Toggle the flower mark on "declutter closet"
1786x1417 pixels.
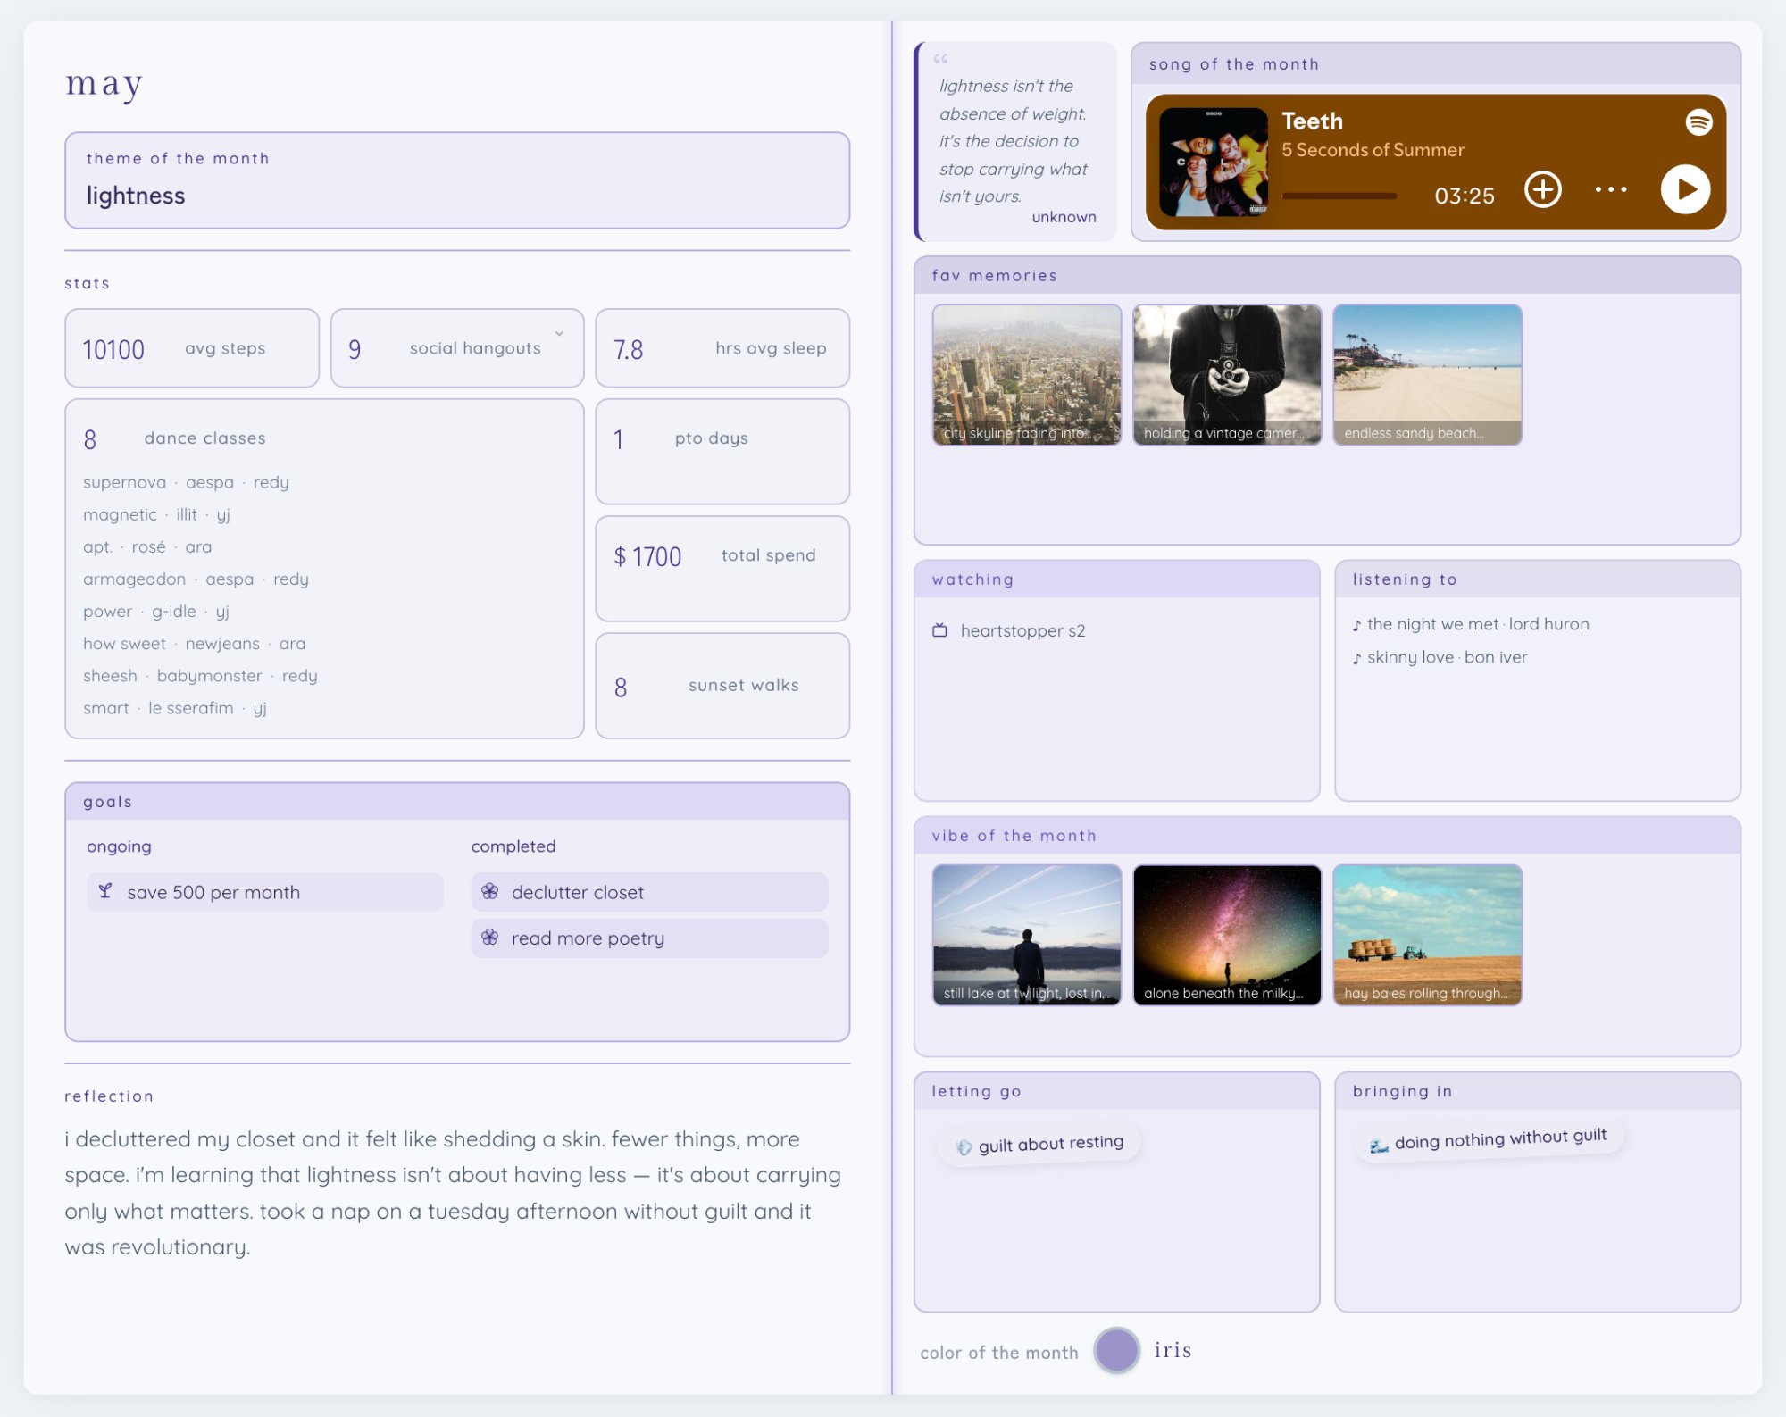tap(489, 892)
